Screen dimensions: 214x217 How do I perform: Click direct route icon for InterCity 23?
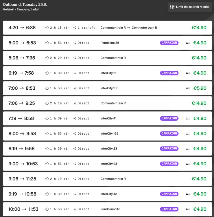(75, 149)
